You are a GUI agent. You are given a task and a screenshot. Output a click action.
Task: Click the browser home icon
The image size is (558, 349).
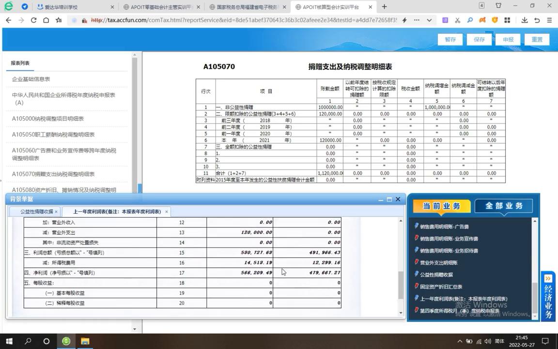(x=46, y=21)
